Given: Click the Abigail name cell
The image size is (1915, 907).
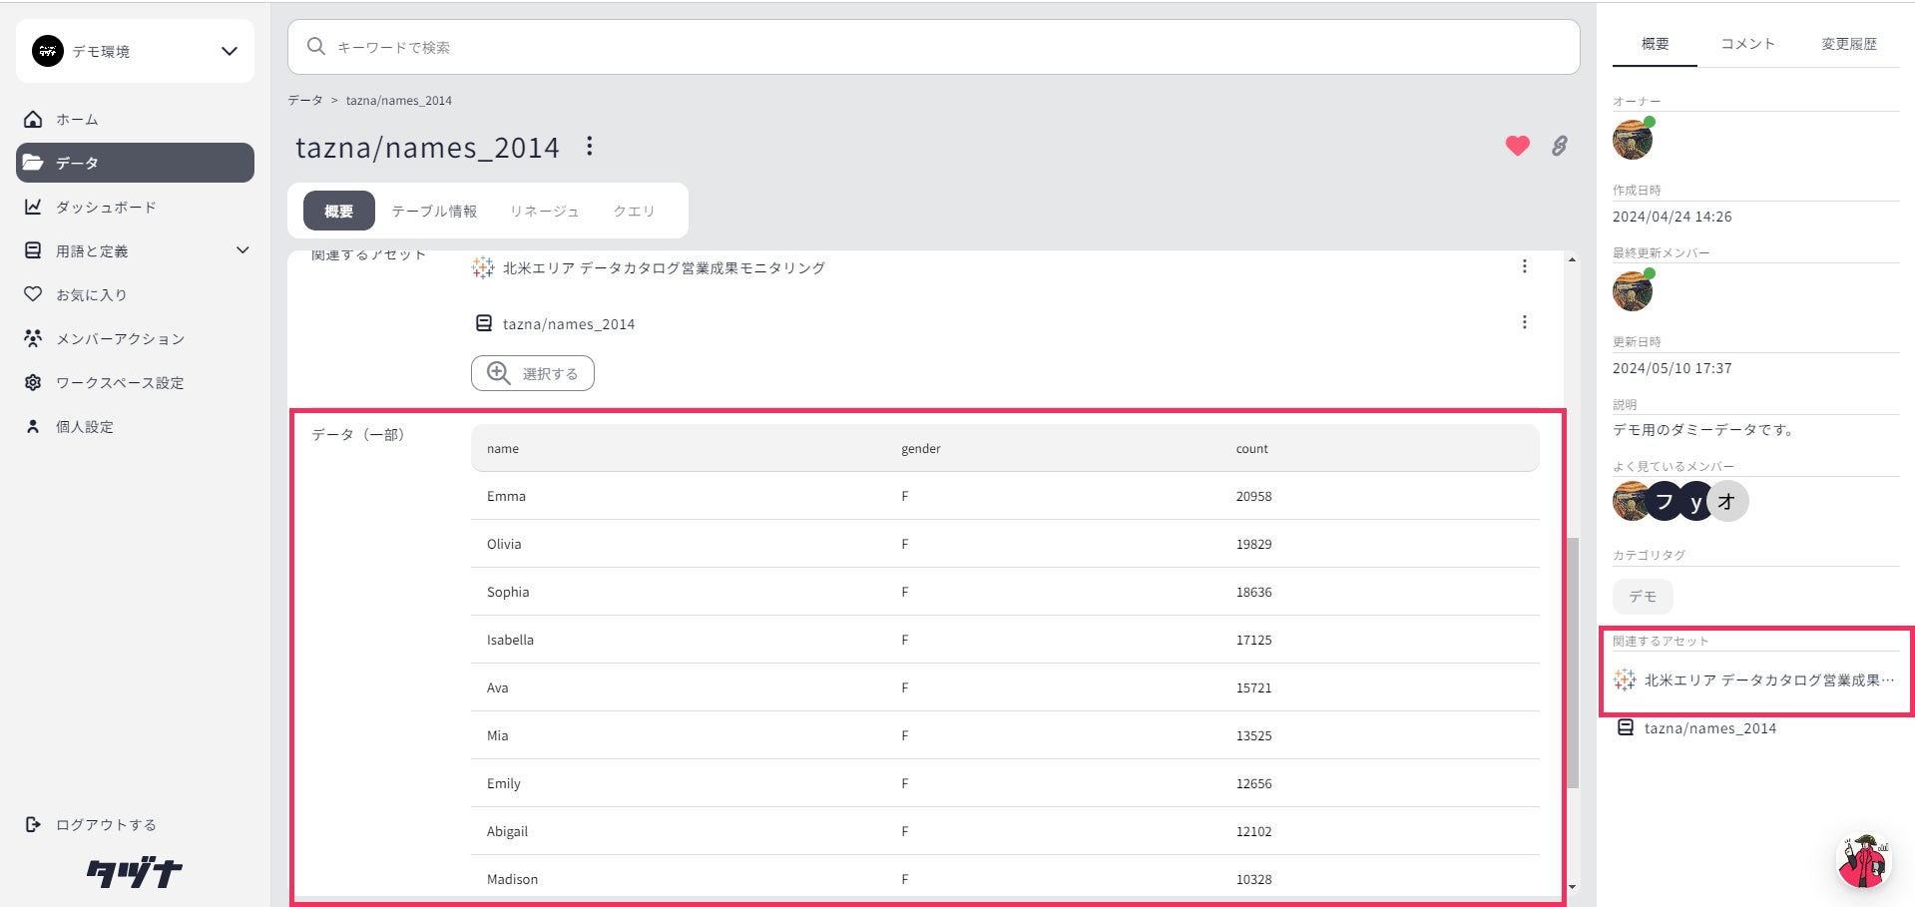Looking at the screenshot, I should point(508,831).
